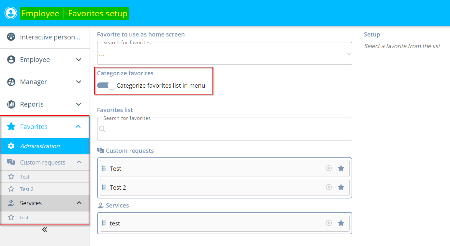Collapse the Services group in sidebar
The image size is (450, 246).
click(x=79, y=203)
